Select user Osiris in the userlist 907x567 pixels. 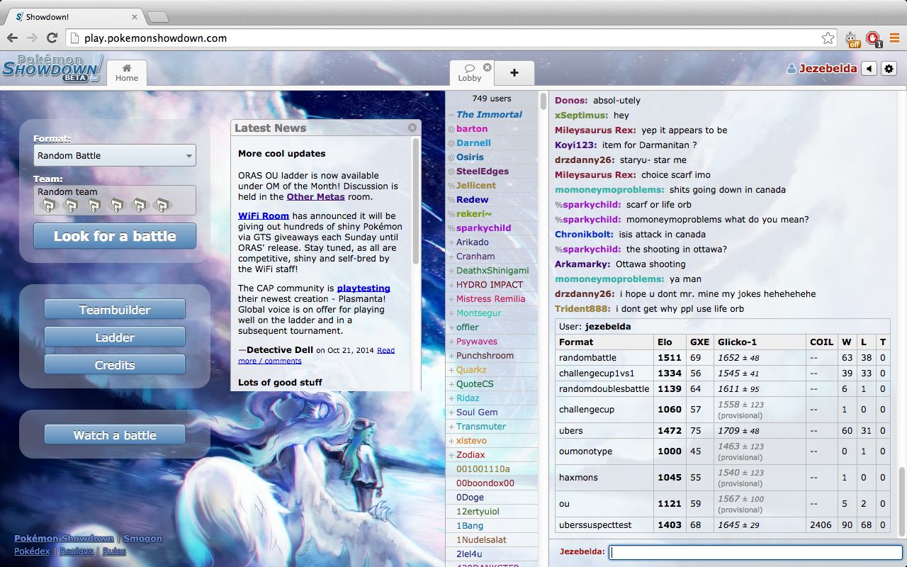click(x=492, y=157)
